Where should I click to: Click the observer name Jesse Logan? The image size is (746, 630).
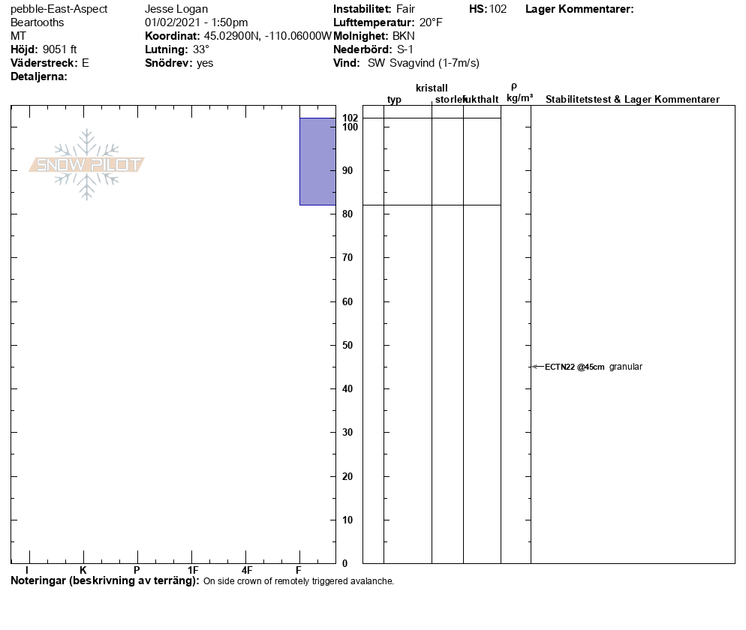click(x=176, y=9)
